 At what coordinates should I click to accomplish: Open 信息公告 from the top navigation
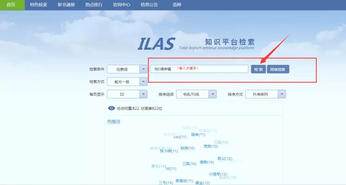click(x=149, y=5)
